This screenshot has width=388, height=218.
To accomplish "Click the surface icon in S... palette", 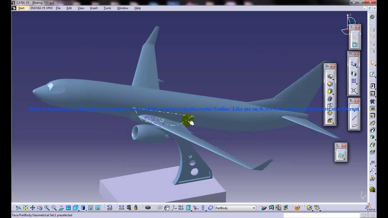I will pos(341,156).
